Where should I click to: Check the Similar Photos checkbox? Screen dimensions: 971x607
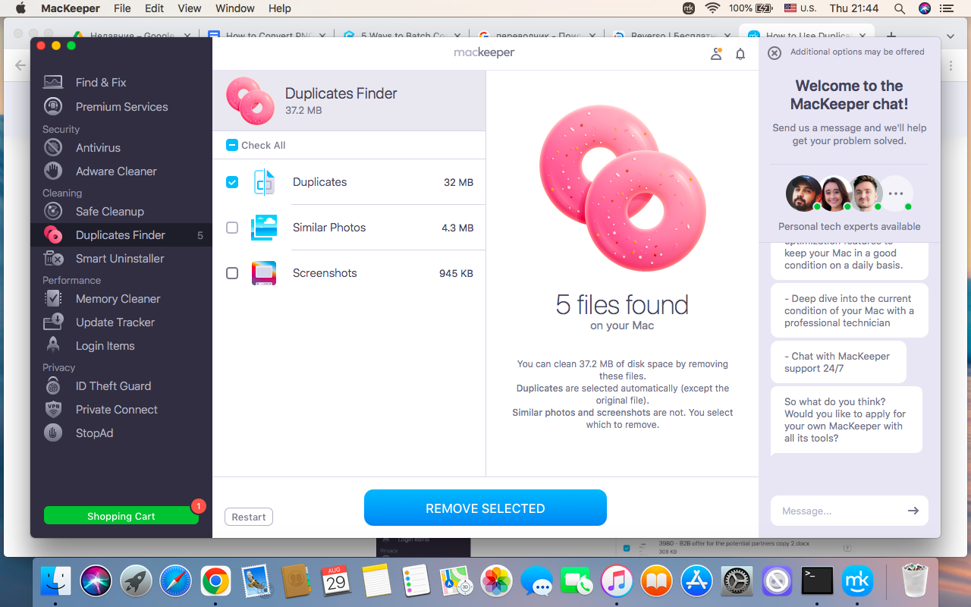pos(231,227)
